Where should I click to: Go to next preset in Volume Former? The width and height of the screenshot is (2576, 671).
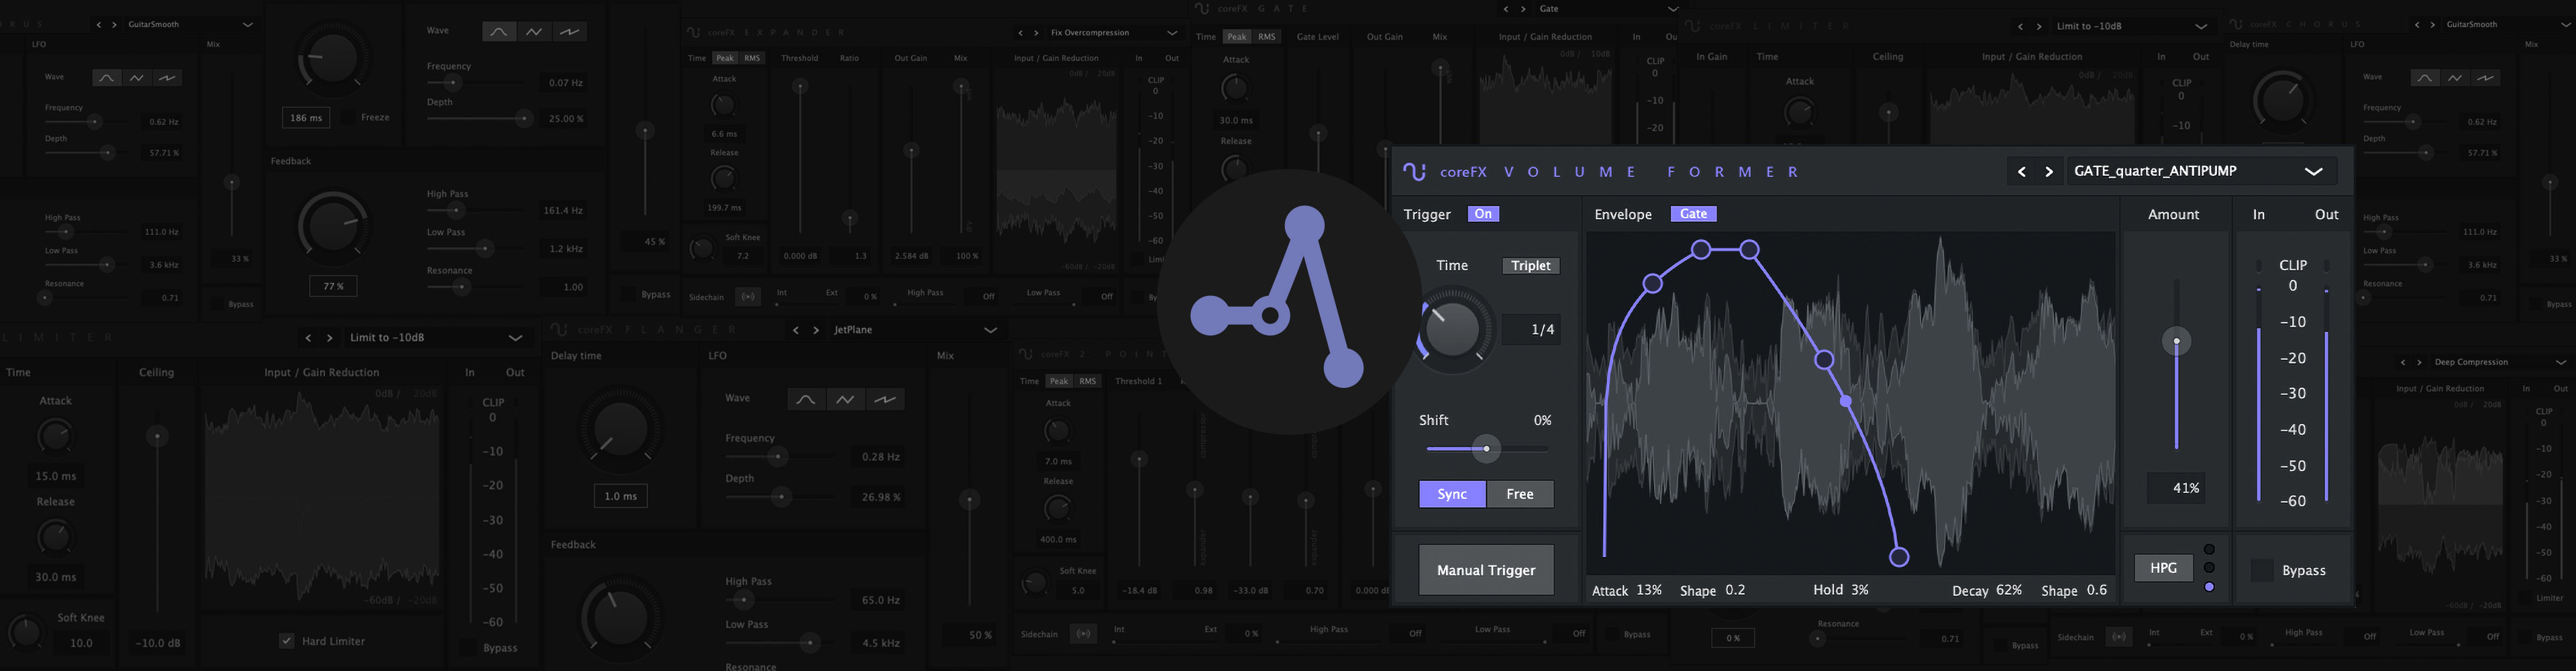pos(2049,172)
